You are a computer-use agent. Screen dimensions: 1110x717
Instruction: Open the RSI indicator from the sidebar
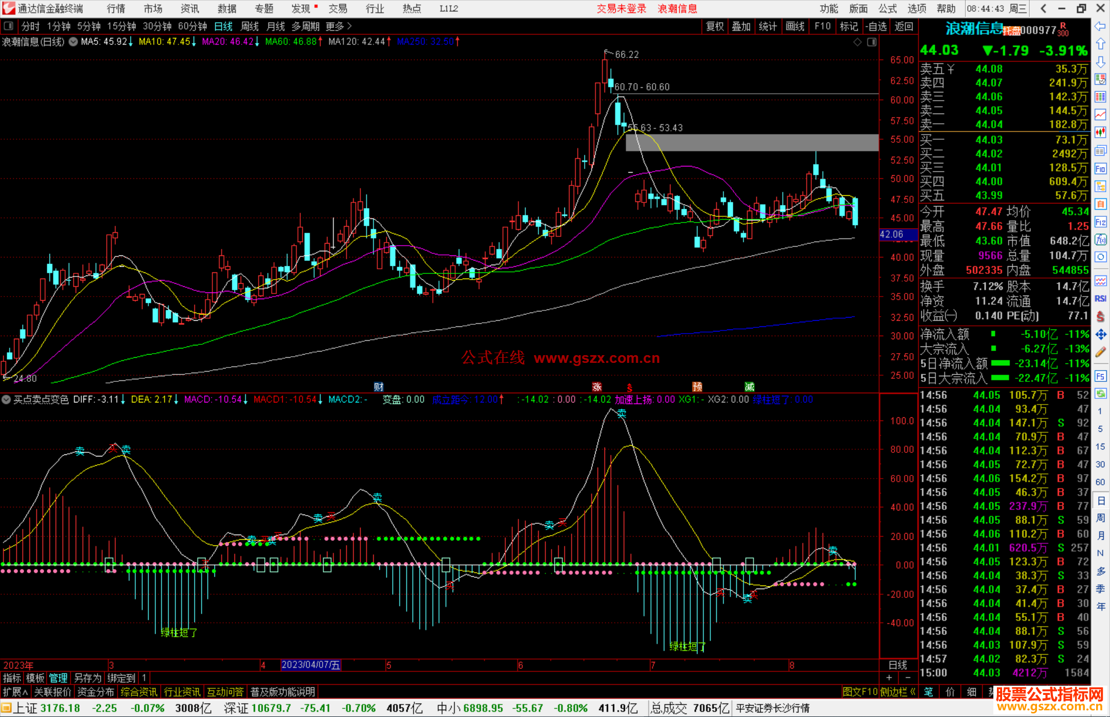click(x=1100, y=299)
